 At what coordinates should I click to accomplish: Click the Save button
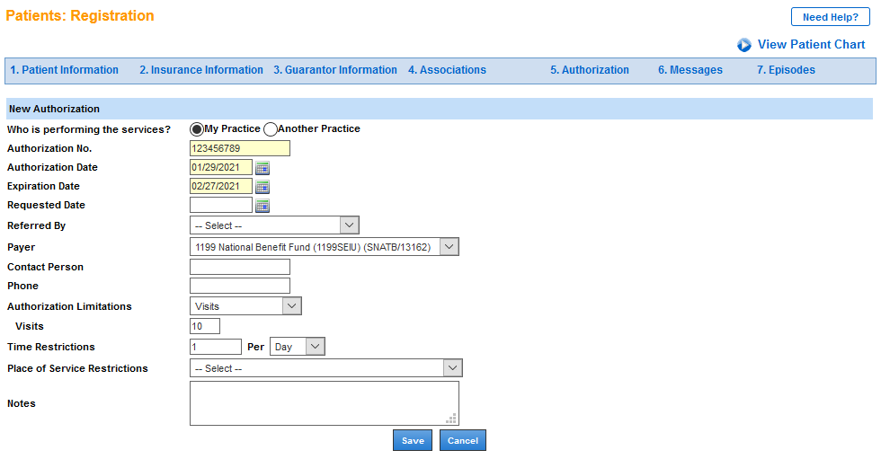click(x=413, y=441)
